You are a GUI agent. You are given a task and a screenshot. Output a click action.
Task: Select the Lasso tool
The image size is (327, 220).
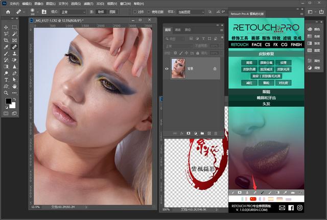pos(6,34)
